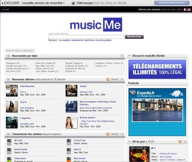Image resolution: width=192 pixels, height=162 pixels.
Task: Open Sniper album cover
Action: 71,91
